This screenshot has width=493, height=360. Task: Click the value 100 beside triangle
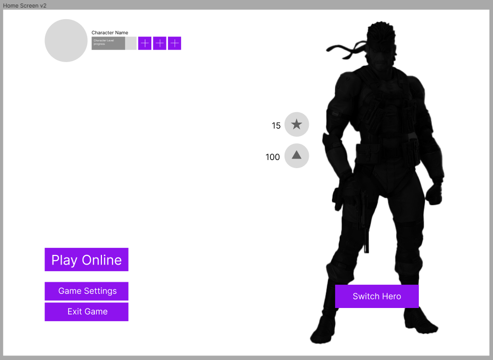pyautogui.click(x=272, y=157)
